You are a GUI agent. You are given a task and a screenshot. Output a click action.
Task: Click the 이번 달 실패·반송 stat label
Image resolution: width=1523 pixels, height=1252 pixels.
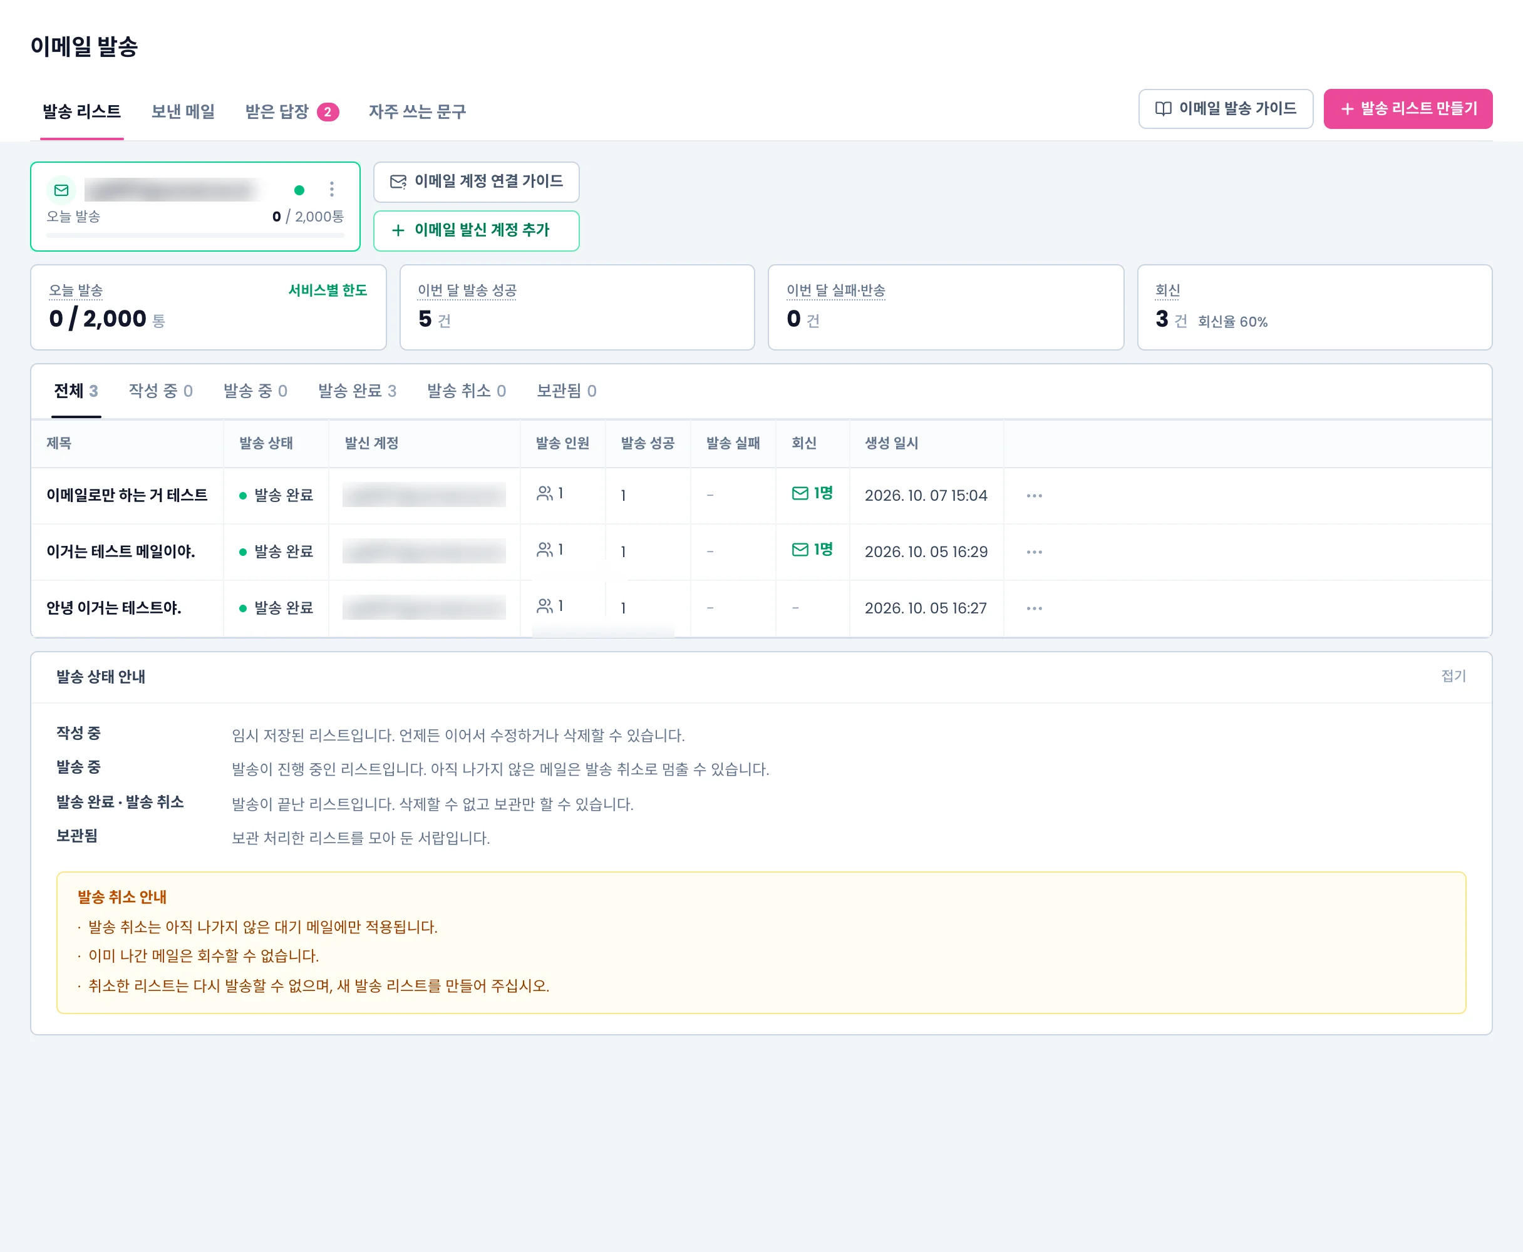(x=835, y=290)
